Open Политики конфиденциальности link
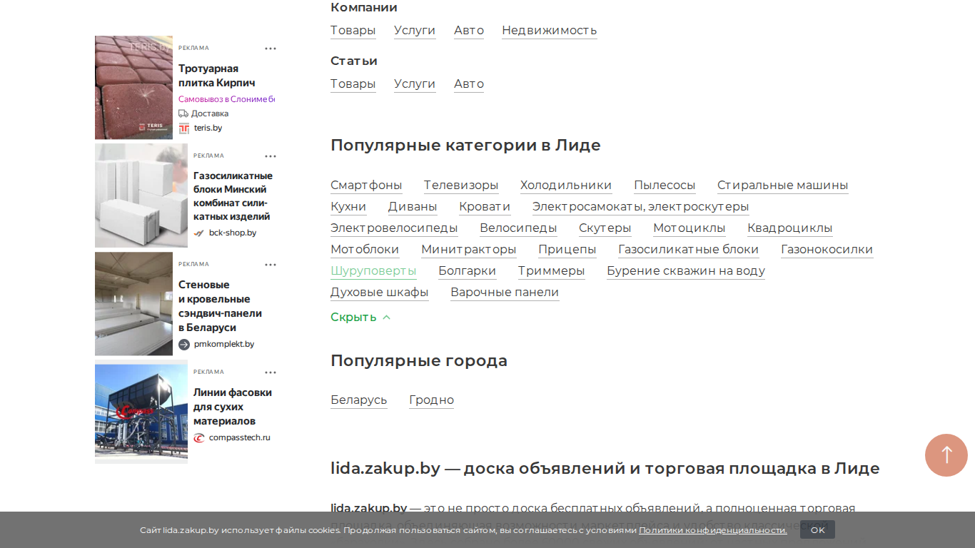Screen dimensions: 975x548 click(x=713, y=530)
